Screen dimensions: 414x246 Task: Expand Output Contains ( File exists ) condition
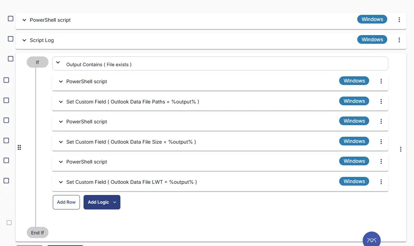58,63
